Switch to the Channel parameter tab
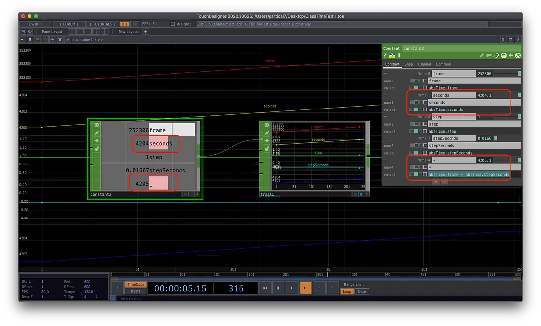Screen dimensions: 541x326 424,64
